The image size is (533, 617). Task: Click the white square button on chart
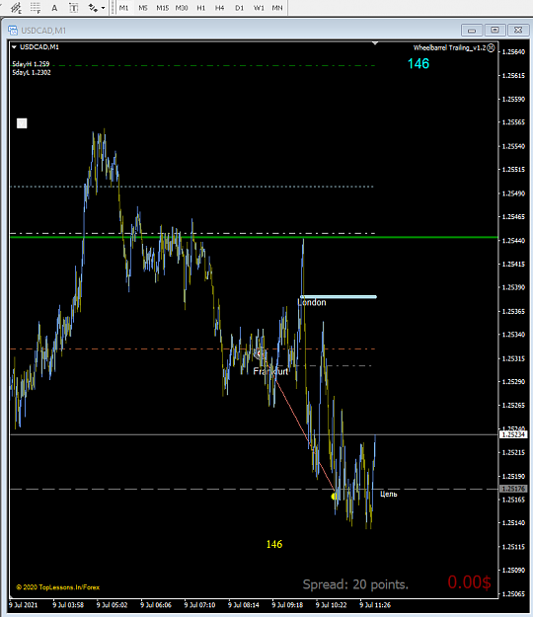pyautogui.click(x=22, y=123)
